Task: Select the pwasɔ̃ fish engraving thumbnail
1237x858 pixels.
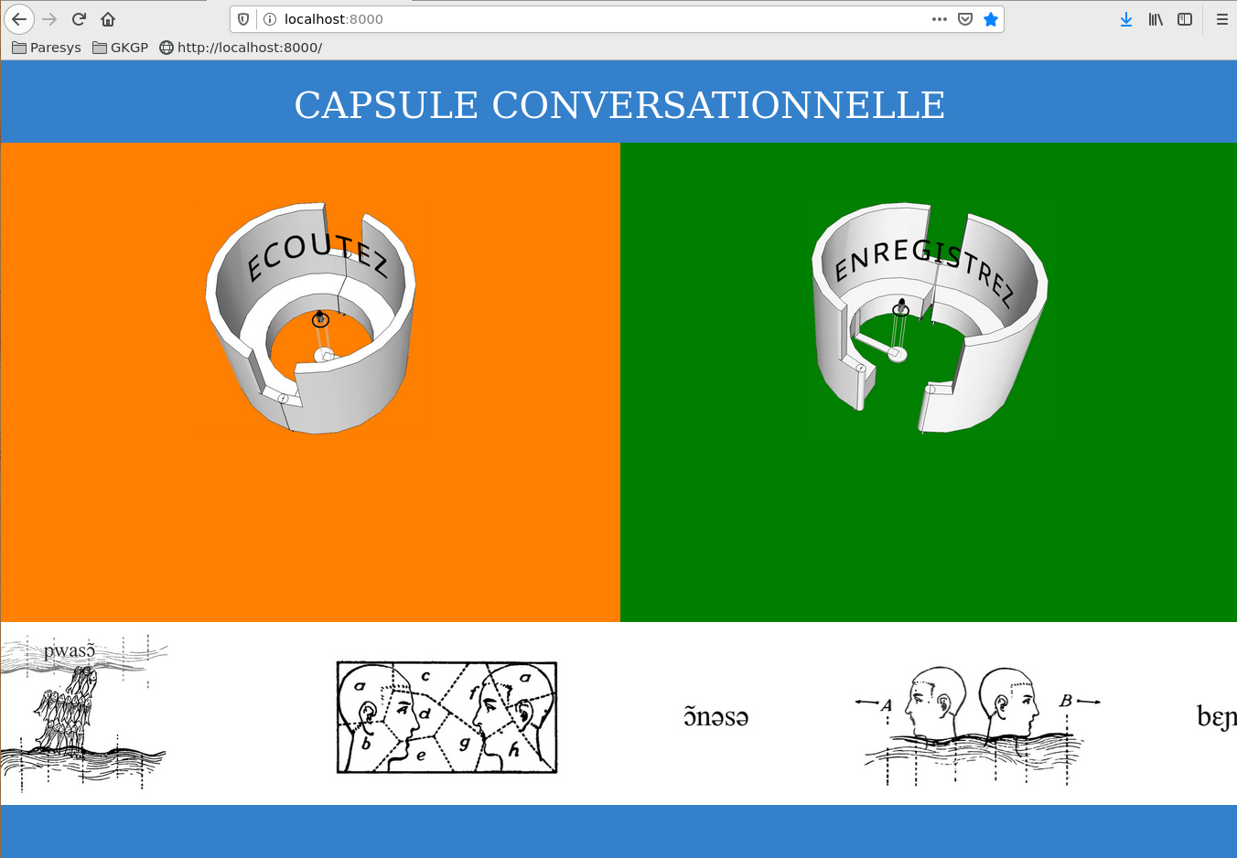Action: [x=83, y=713]
